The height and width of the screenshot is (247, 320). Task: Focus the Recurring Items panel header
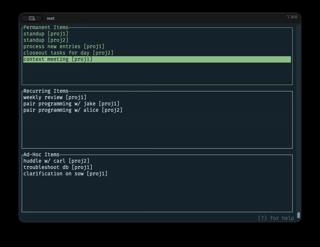coord(46,91)
